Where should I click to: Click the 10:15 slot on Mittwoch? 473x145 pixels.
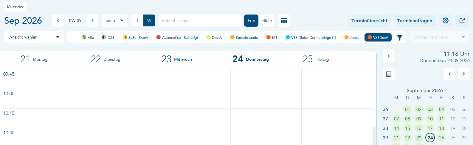click(195, 118)
